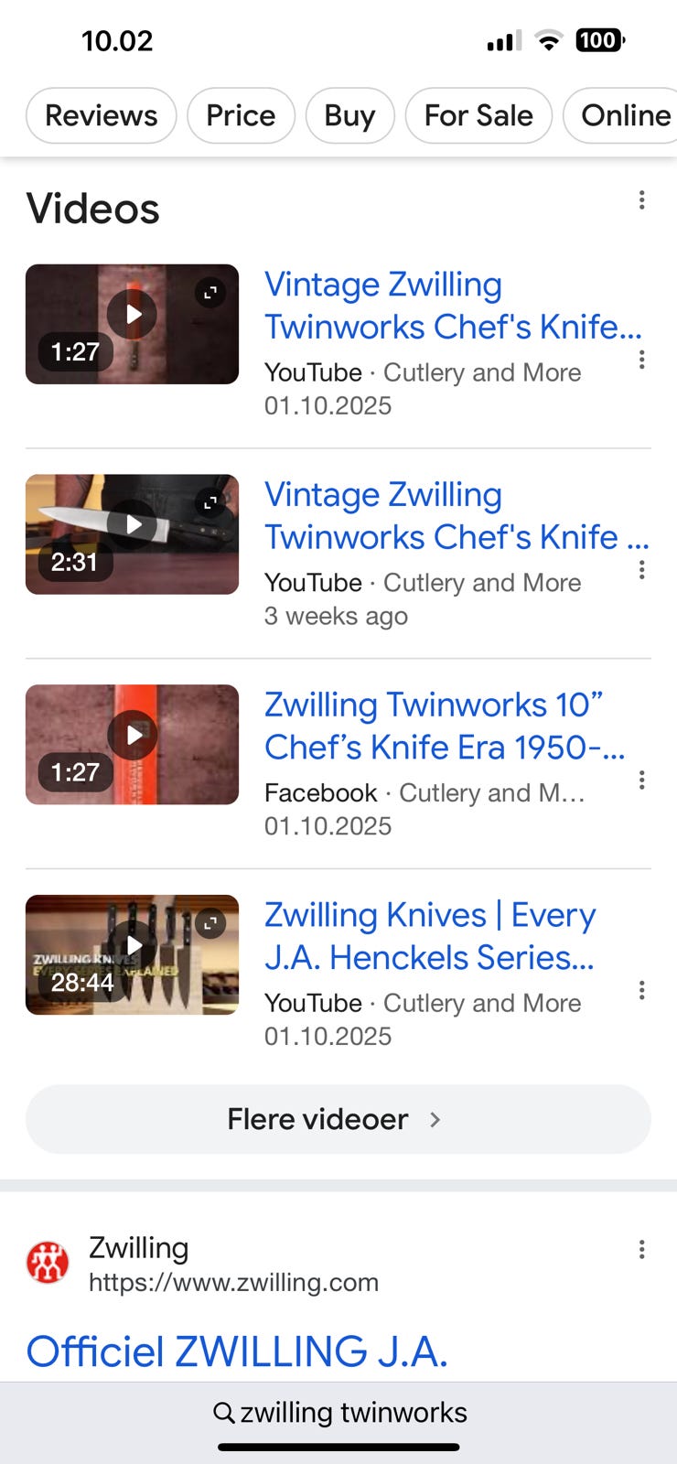The width and height of the screenshot is (677, 1464).
Task: Click the Zwilling red twin logo favicon
Action: coord(48,1264)
